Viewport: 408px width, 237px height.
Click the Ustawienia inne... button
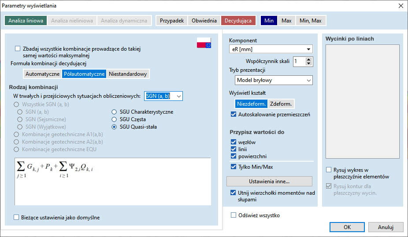269,181
